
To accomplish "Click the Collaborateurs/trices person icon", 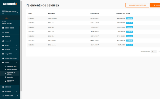I will [x=3, y=58].
